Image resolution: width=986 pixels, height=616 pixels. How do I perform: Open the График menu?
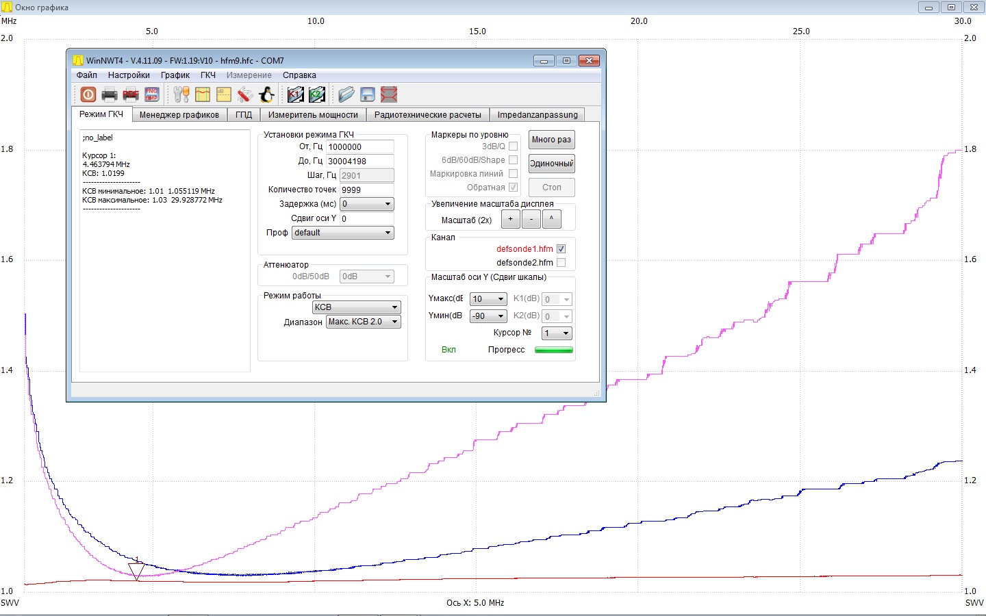(175, 75)
